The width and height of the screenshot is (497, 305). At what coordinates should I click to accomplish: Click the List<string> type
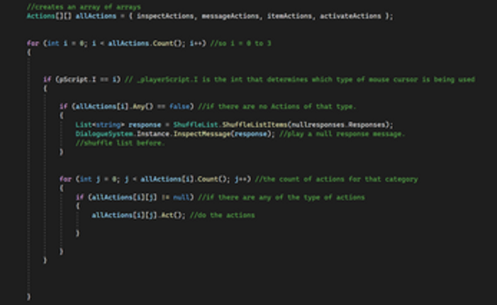coord(100,125)
